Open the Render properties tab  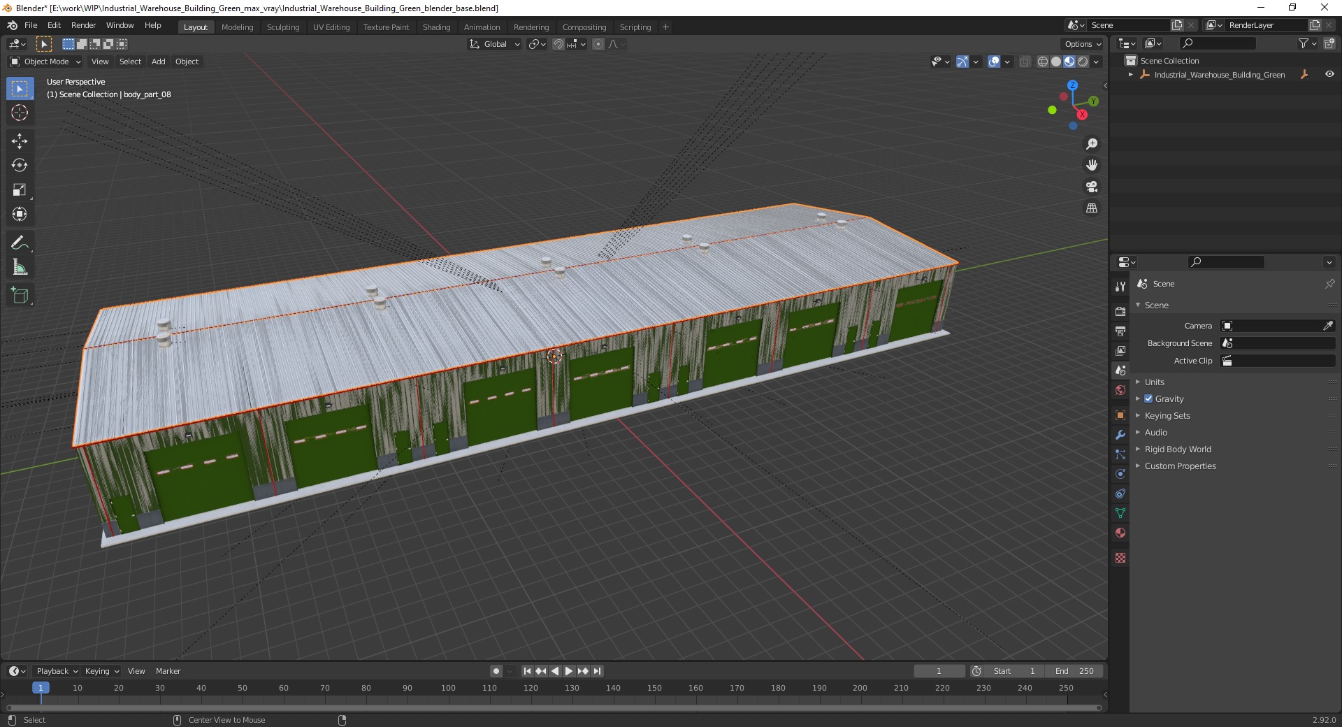(x=1120, y=311)
